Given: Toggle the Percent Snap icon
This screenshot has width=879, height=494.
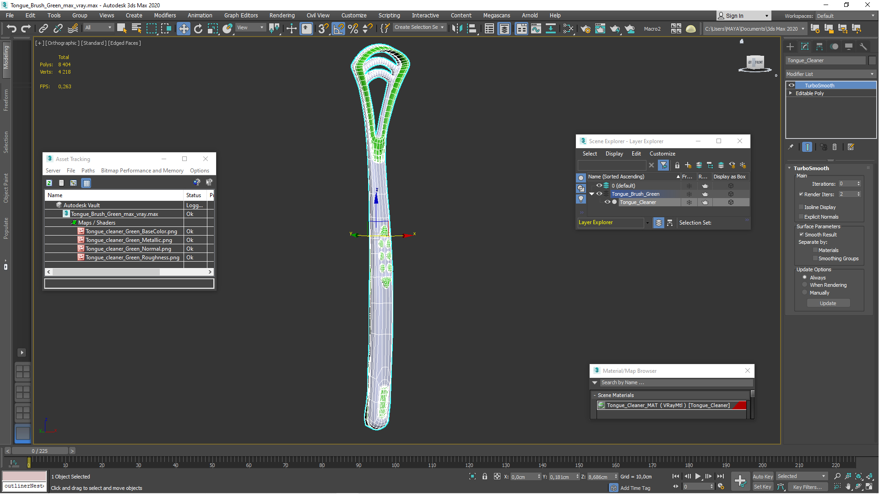Looking at the screenshot, I should 353,29.
